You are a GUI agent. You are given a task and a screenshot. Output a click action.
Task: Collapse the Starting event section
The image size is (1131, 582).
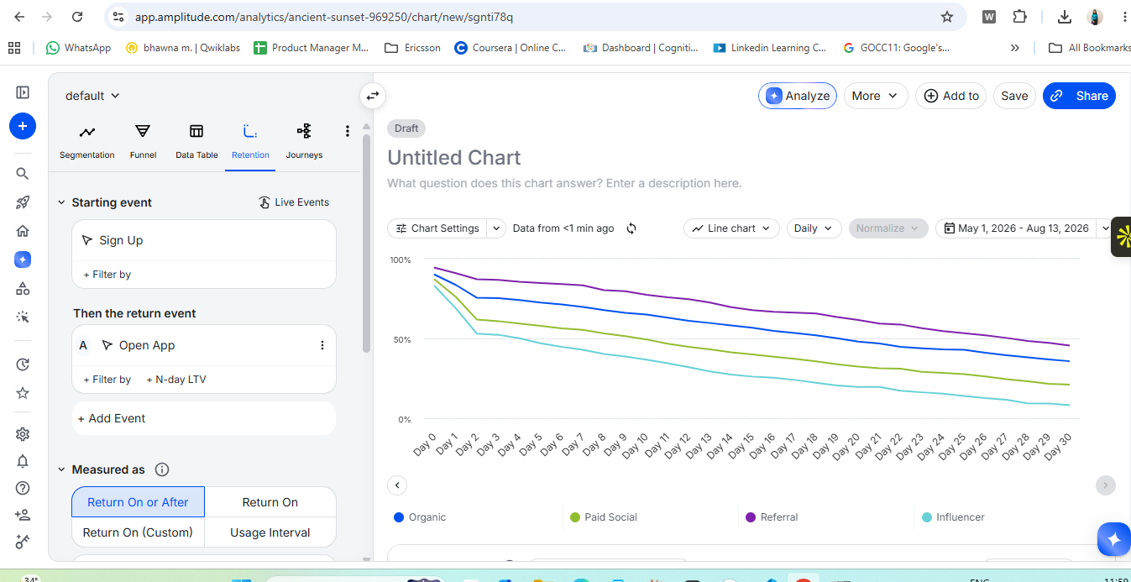[x=61, y=202]
